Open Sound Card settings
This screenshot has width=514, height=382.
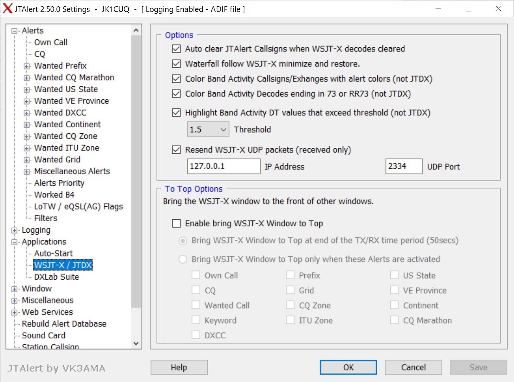43,335
